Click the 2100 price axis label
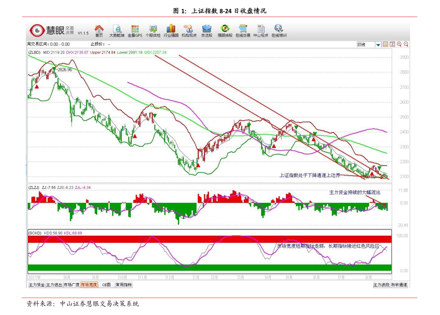Viewport: 440px width, 315px height. (x=404, y=177)
